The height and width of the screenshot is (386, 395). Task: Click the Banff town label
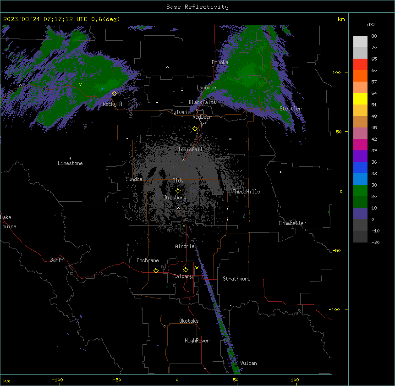tap(57, 260)
